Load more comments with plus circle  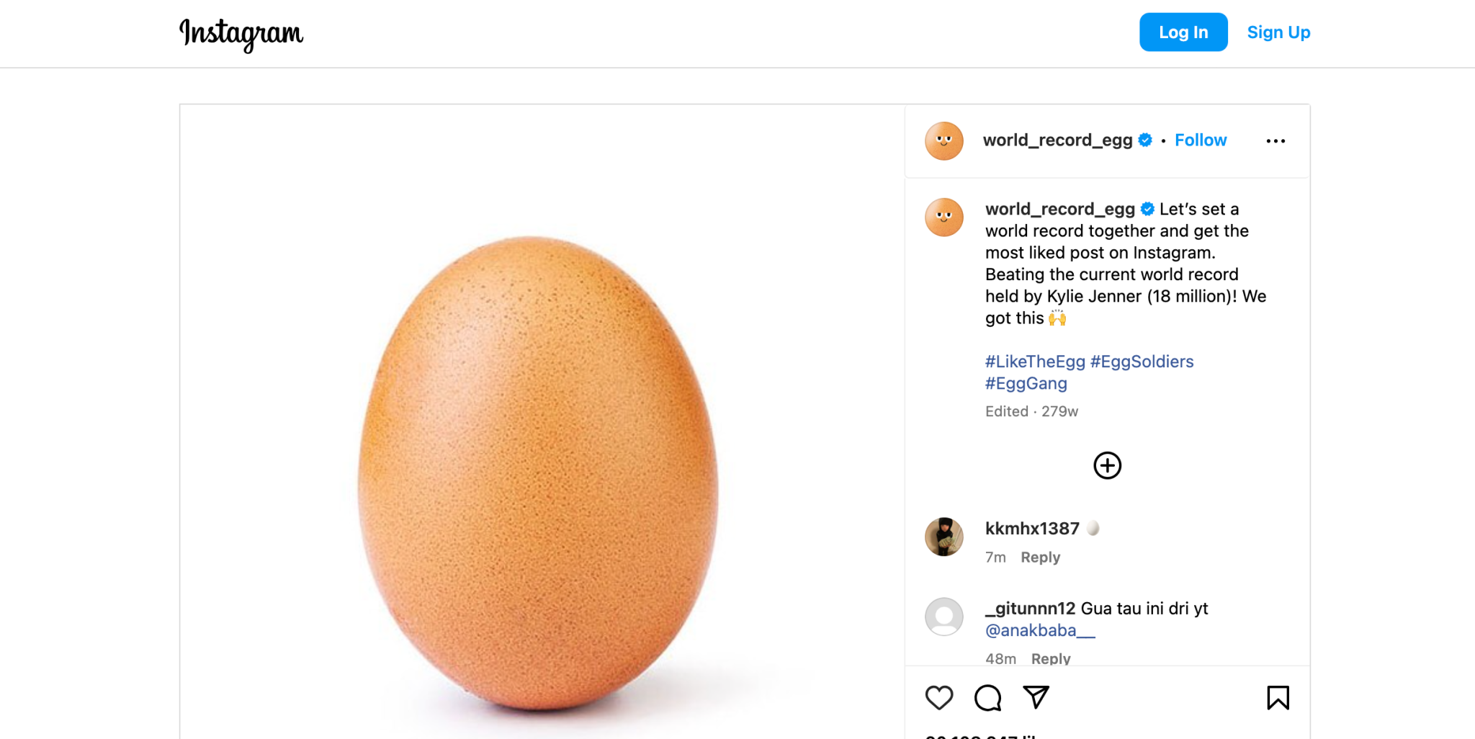[x=1107, y=465]
